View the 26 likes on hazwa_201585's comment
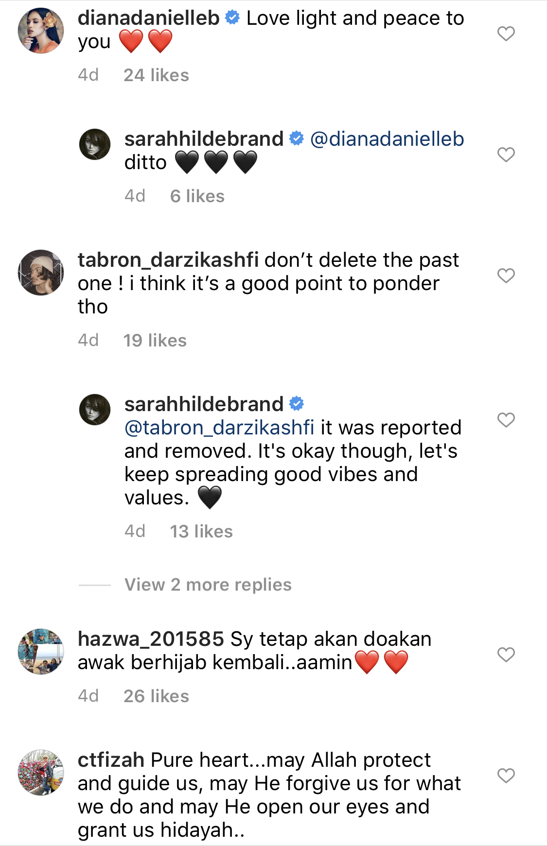 [156, 696]
